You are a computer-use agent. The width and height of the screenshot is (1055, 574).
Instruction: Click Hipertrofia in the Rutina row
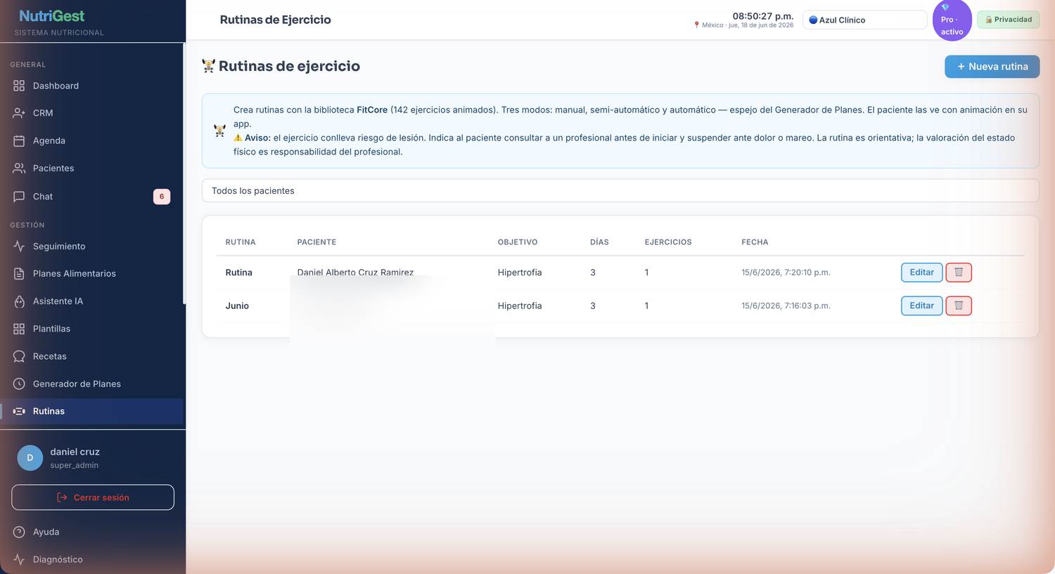click(x=520, y=273)
